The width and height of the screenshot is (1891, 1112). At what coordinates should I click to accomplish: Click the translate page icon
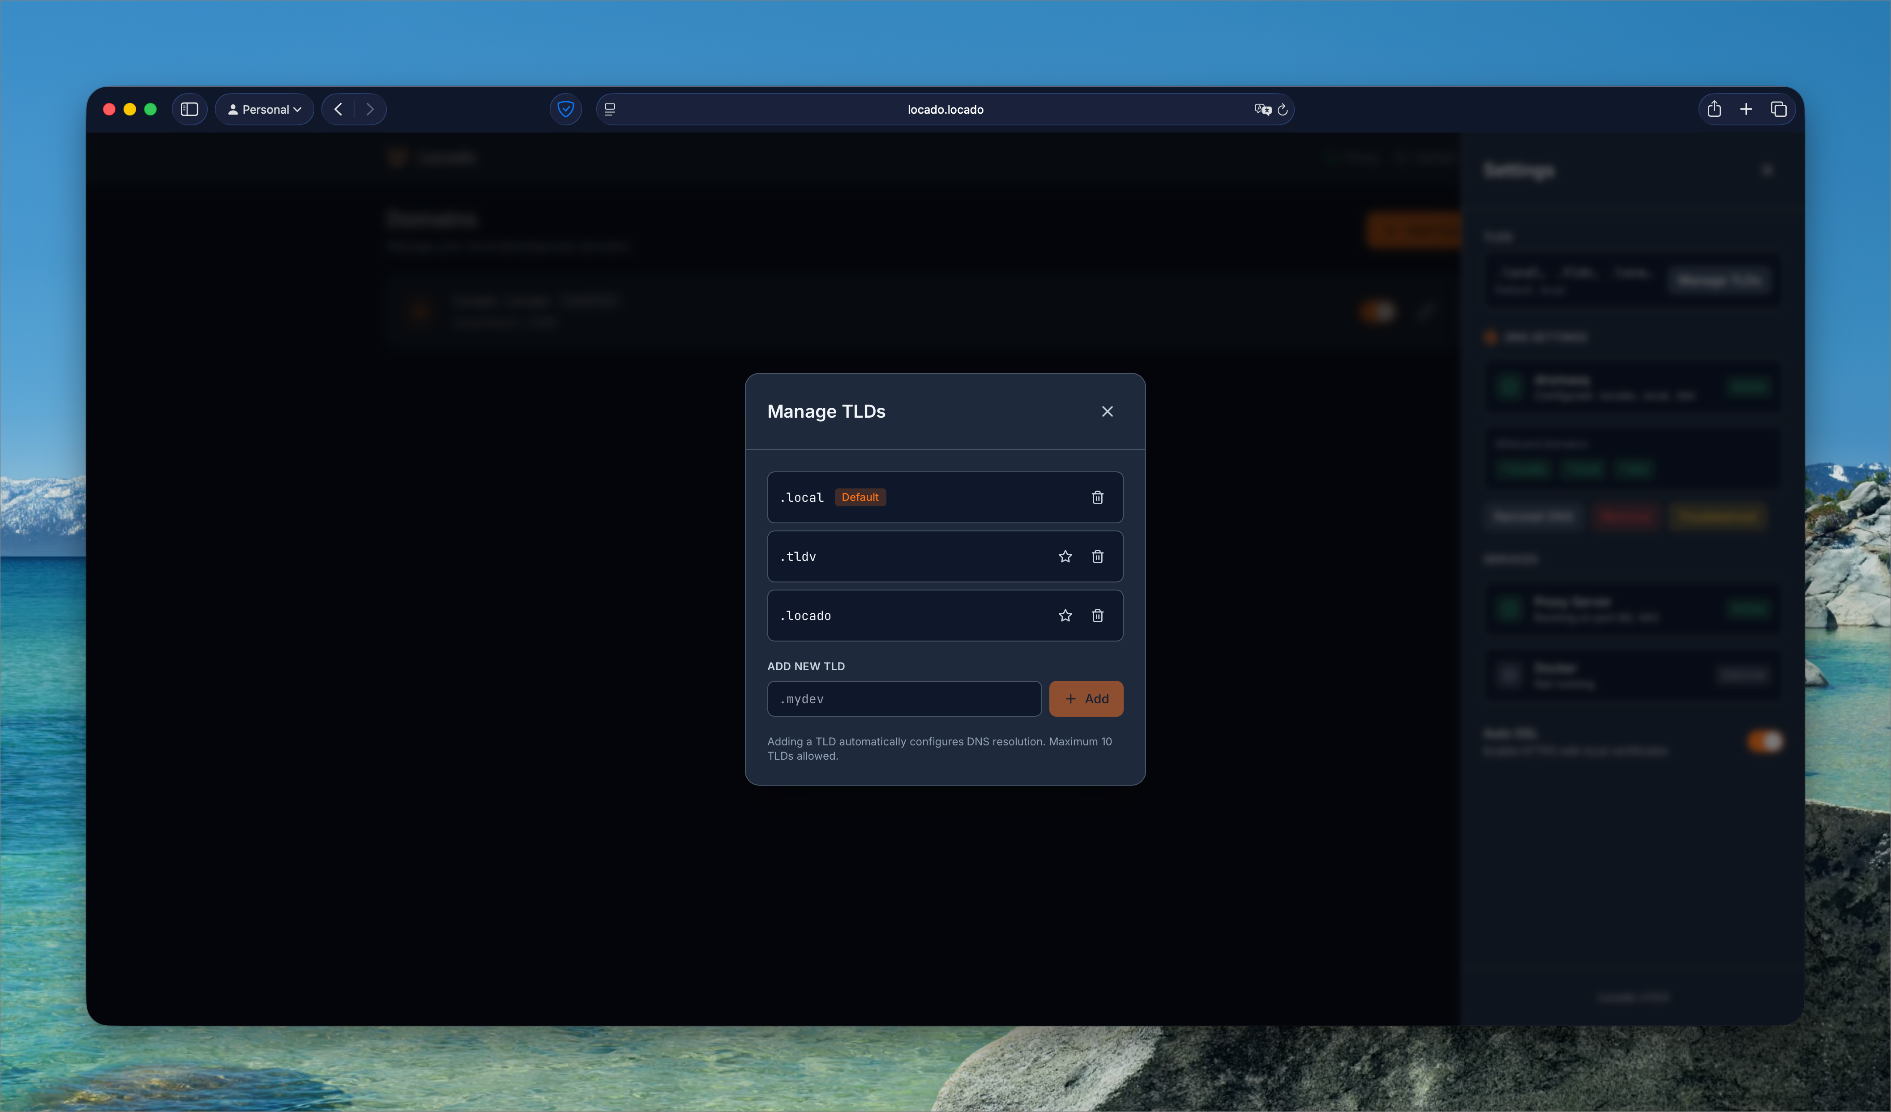[1262, 110]
